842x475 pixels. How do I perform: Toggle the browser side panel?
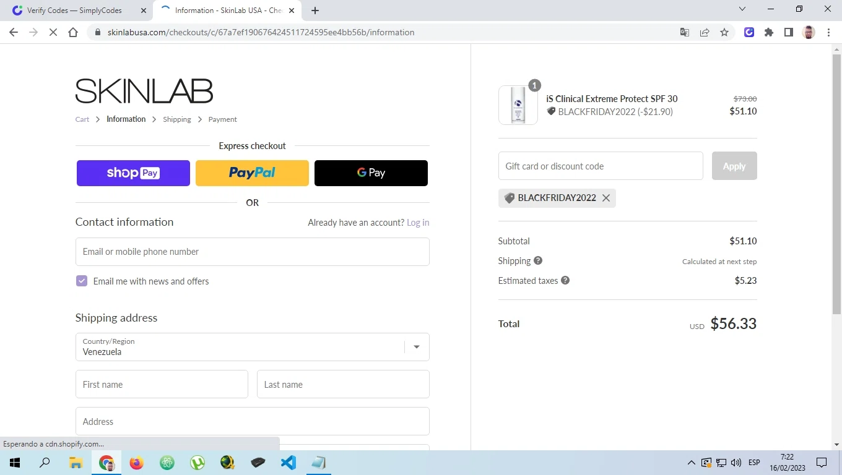[789, 32]
